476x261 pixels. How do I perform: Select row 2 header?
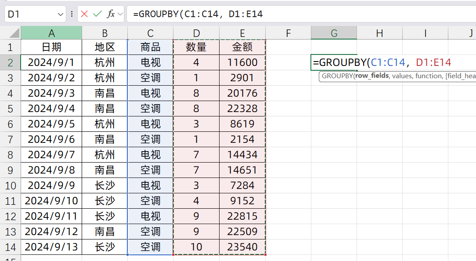pos(10,62)
